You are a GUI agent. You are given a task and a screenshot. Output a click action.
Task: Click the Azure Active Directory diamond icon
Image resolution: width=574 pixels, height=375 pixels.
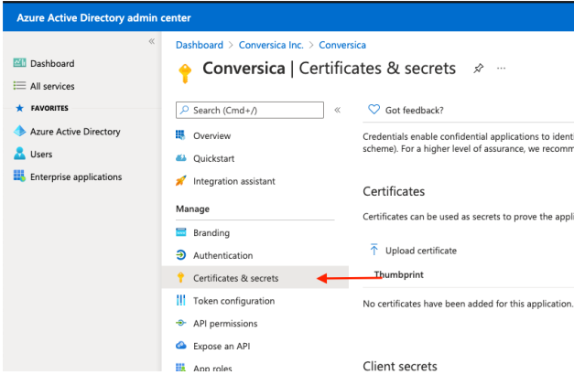19,131
